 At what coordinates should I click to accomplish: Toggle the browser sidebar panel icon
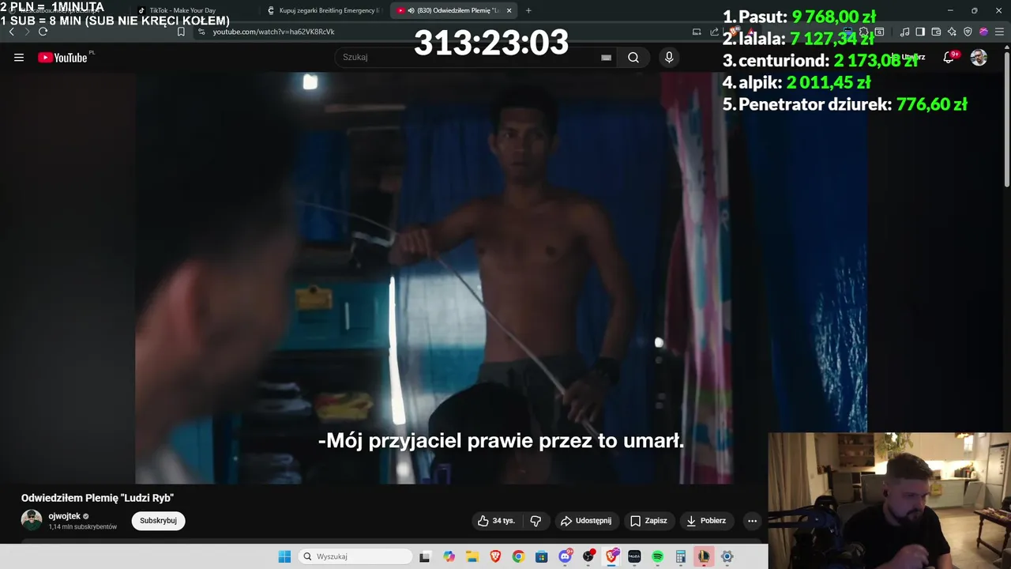[920, 32]
